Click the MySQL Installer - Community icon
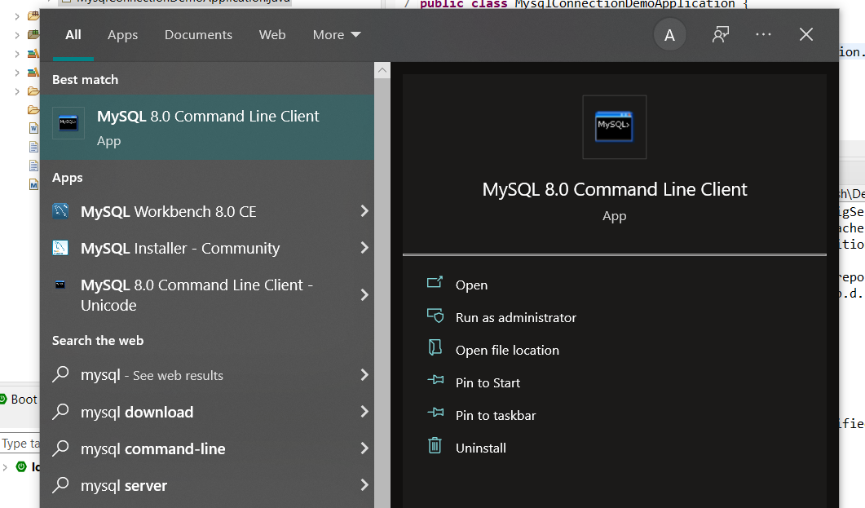865x508 pixels. click(x=60, y=248)
